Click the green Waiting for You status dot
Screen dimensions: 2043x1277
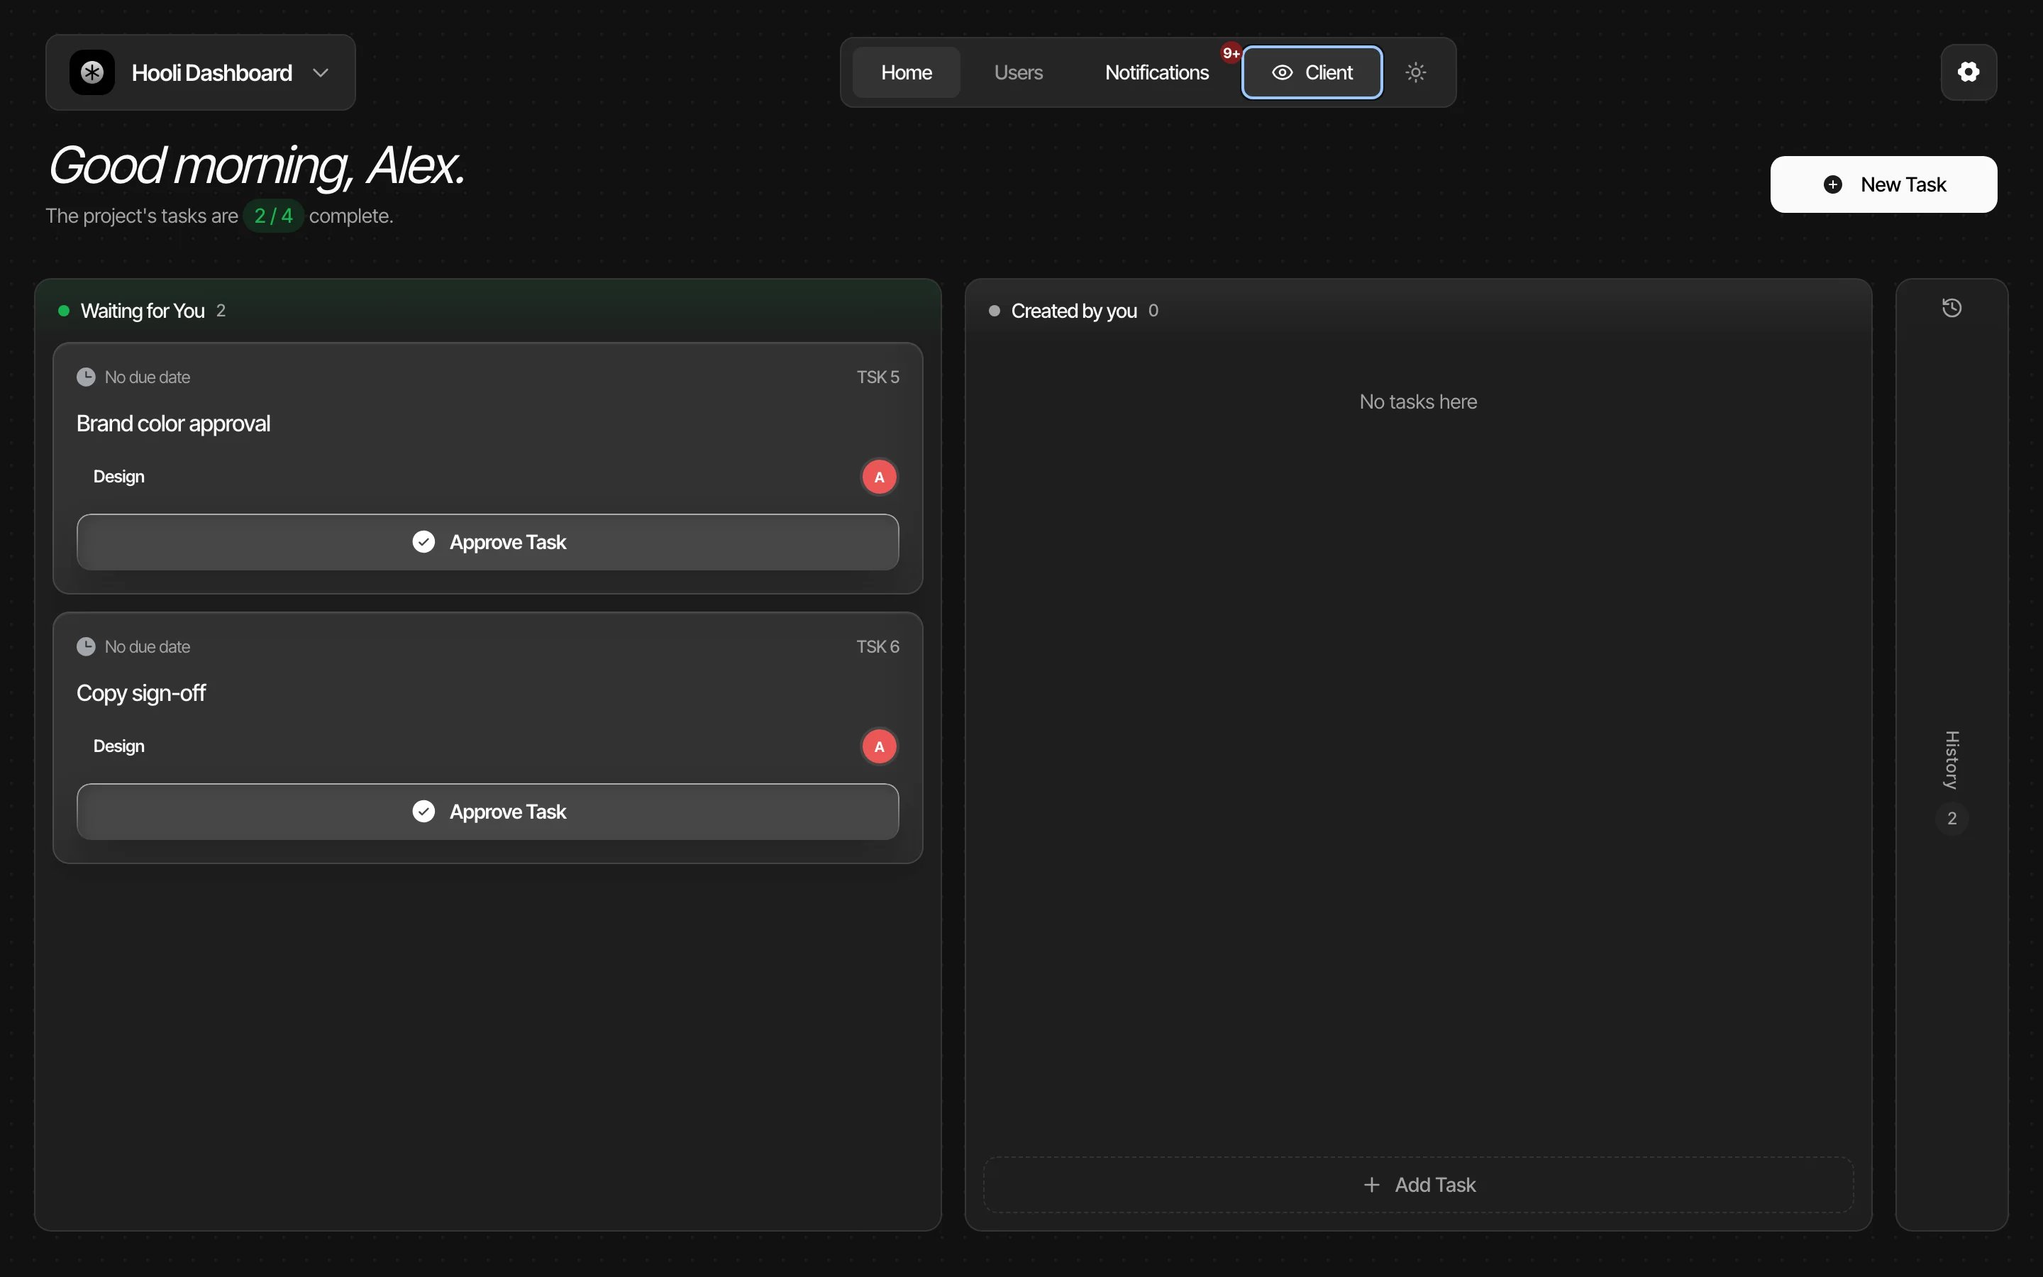(63, 311)
